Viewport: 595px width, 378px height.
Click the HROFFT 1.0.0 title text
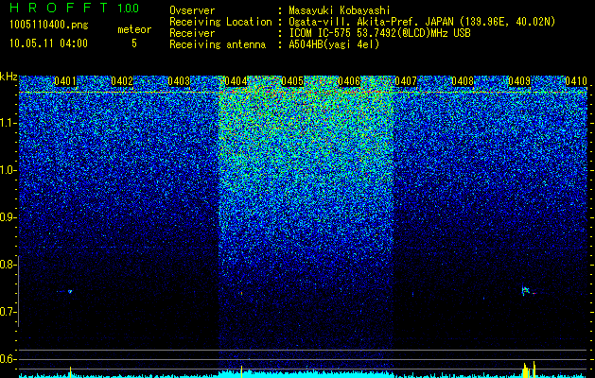75,8
